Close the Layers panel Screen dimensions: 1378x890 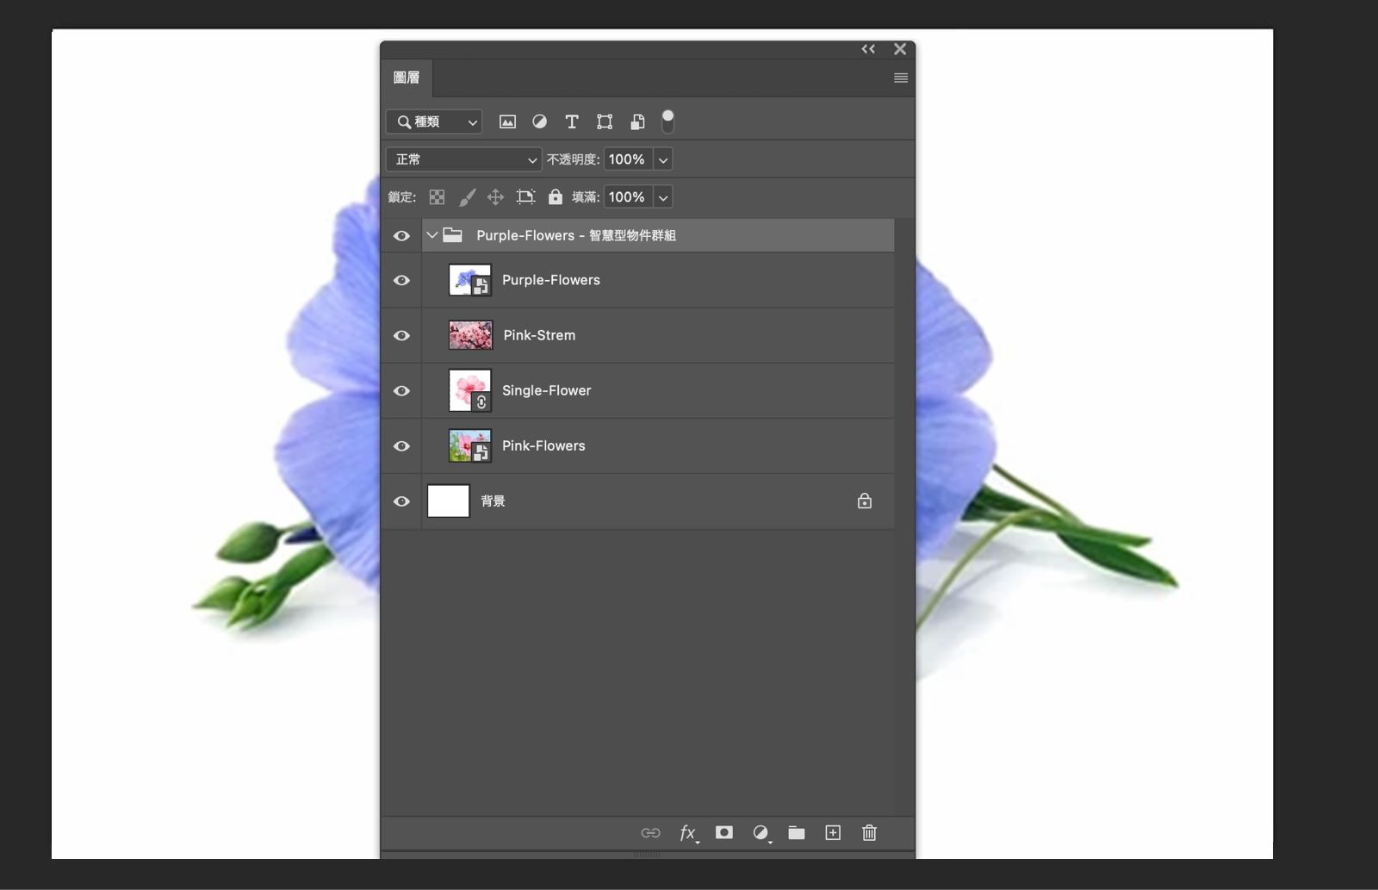click(x=900, y=49)
